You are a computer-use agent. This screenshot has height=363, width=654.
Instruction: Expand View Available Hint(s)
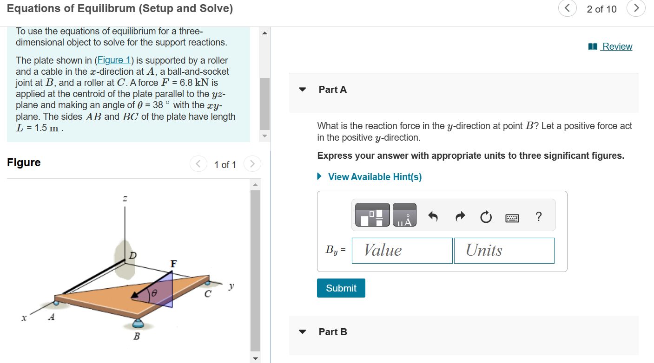click(x=374, y=176)
